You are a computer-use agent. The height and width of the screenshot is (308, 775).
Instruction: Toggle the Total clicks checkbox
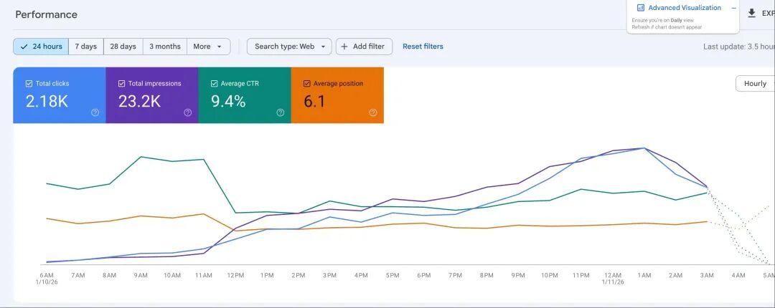click(x=29, y=83)
